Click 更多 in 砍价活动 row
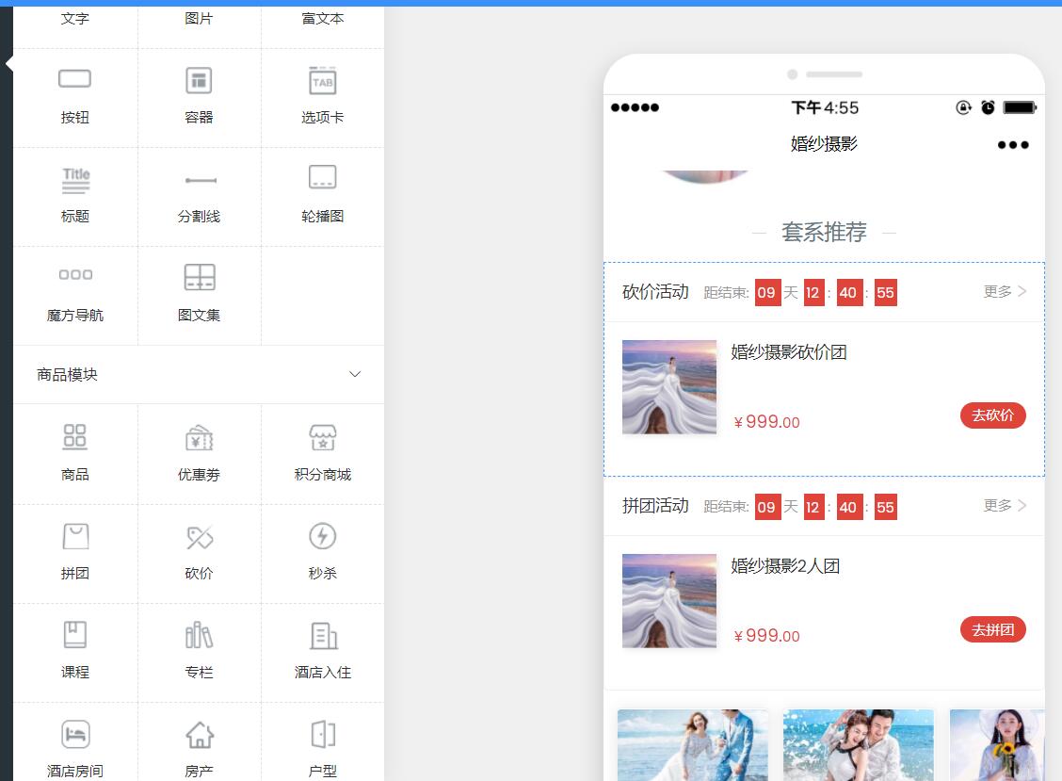Screen dimensions: 1062x781 (1006, 291)
